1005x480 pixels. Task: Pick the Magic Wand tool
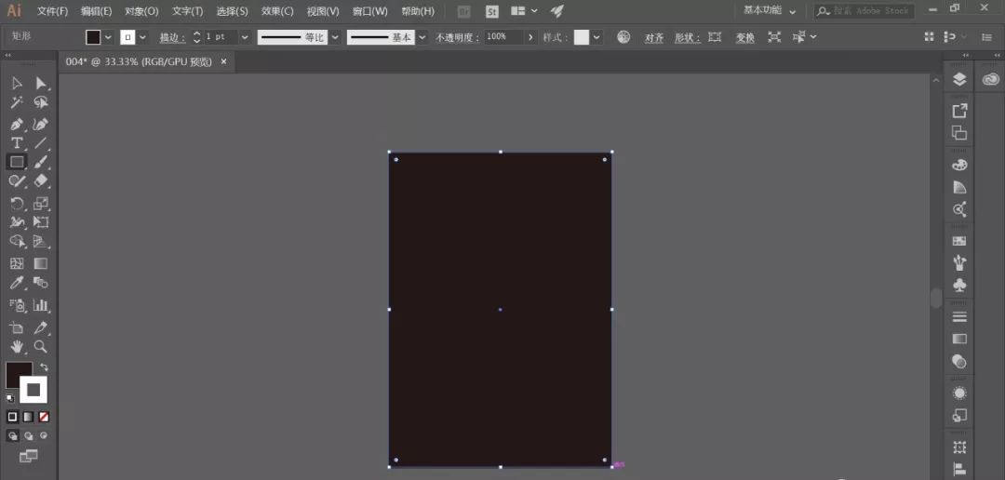click(17, 103)
